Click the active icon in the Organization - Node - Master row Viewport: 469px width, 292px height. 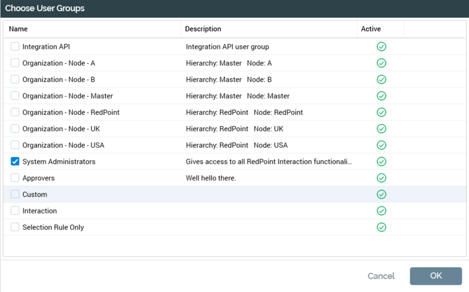pyautogui.click(x=381, y=96)
